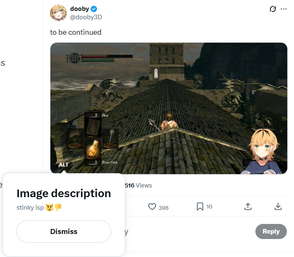This screenshot has width=294, height=257.
Task: Click the Grok slash icon on the tweet
Action: pyautogui.click(x=273, y=9)
